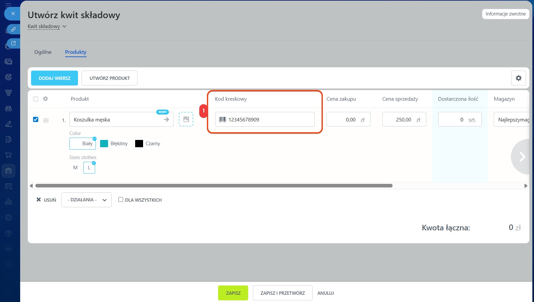Image resolution: width=534 pixels, height=302 pixels.
Task: Expand the Kwit składowy document type dropdown
Action: (x=47, y=26)
